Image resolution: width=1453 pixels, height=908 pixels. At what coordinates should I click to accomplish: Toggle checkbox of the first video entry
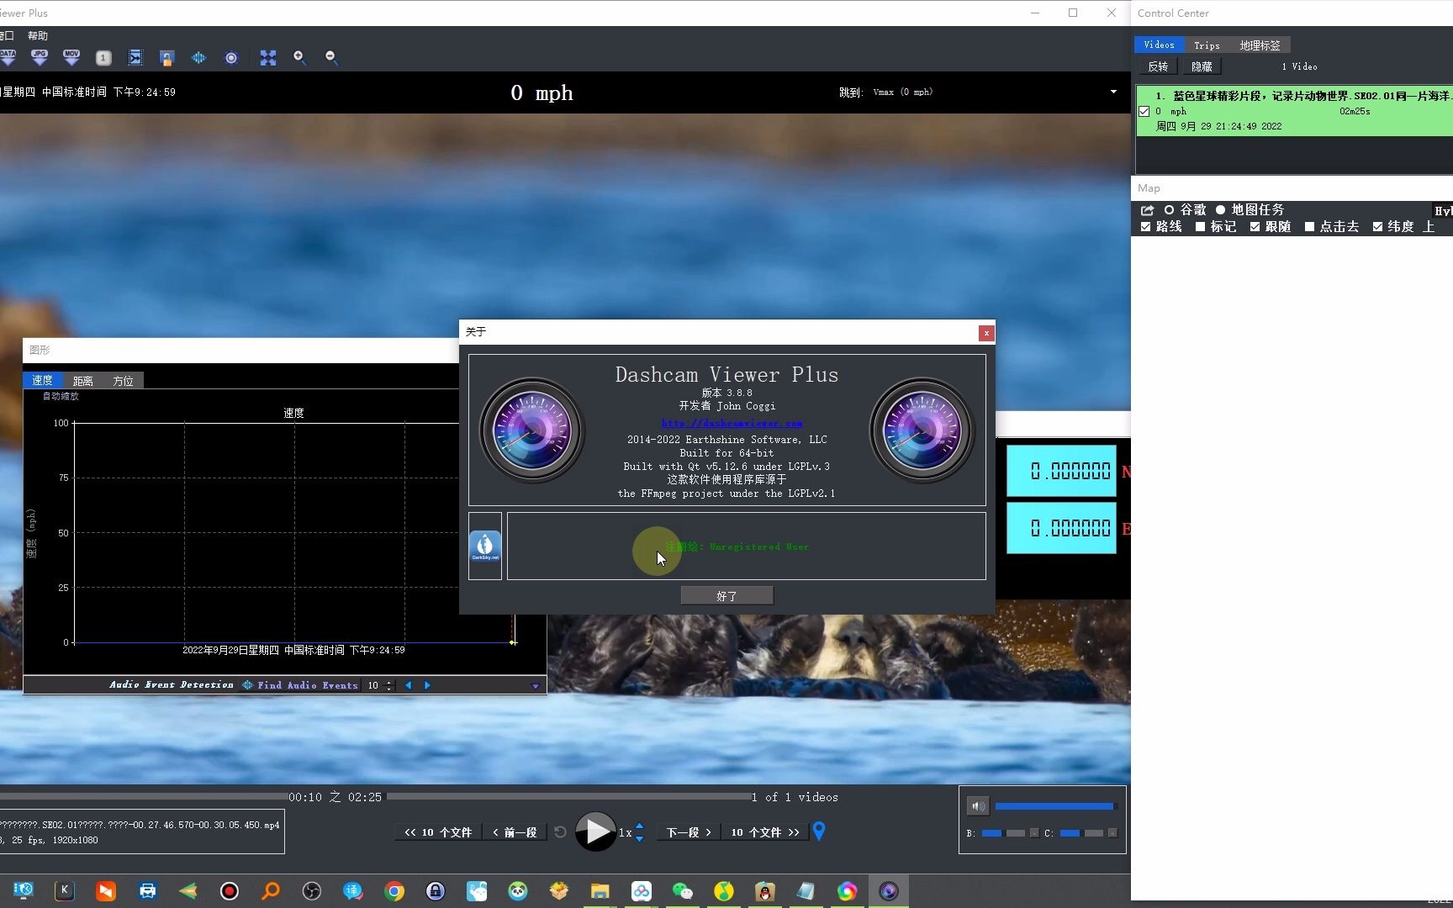point(1144,111)
